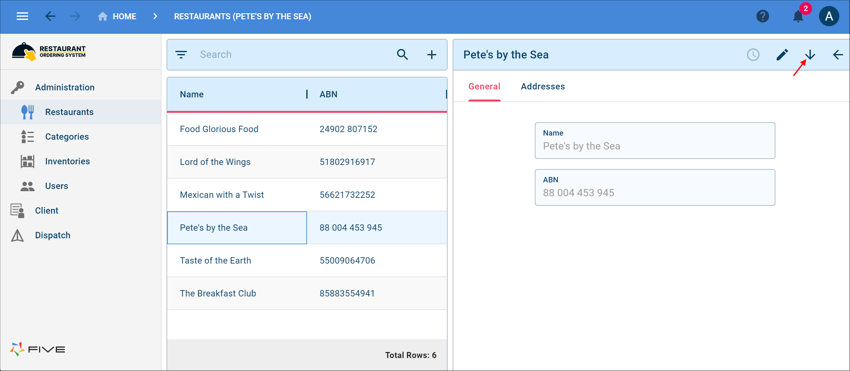Viewport: 850px width, 371px height.
Task: Close the form with the back arrow
Action: click(x=838, y=54)
